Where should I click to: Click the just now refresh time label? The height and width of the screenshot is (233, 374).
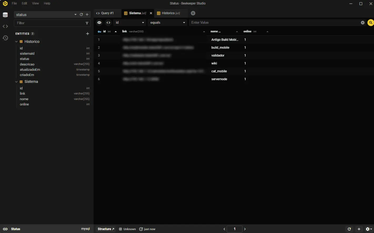point(150,229)
